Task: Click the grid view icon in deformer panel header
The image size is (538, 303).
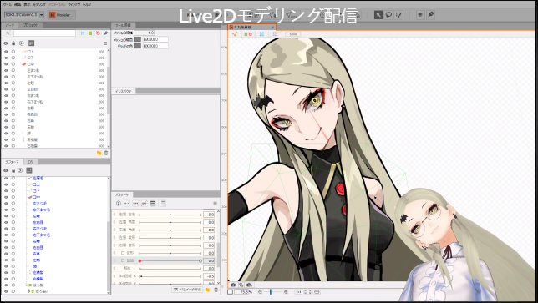Action: click(x=29, y=170)
